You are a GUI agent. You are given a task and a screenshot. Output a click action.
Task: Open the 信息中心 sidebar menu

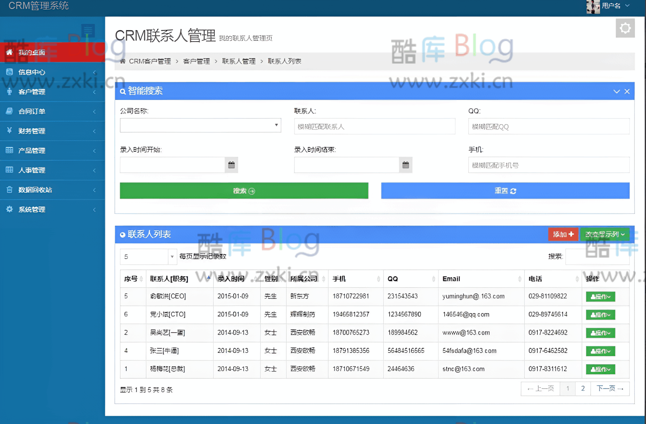click(x=31, y=72)
